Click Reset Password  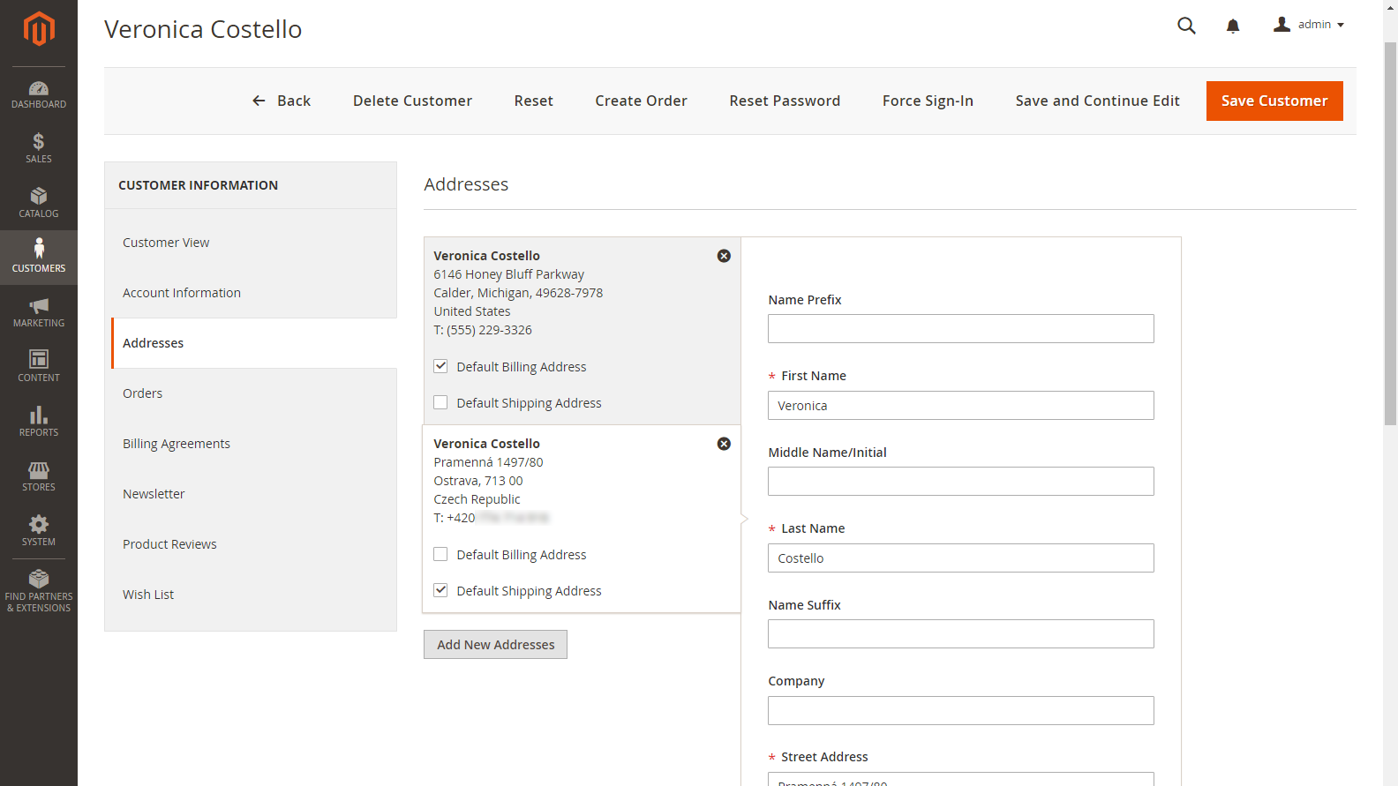[x=785, y=101]
